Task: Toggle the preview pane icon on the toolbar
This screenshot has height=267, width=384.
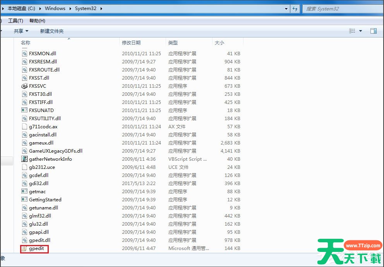Action: [x=373, y=30]
